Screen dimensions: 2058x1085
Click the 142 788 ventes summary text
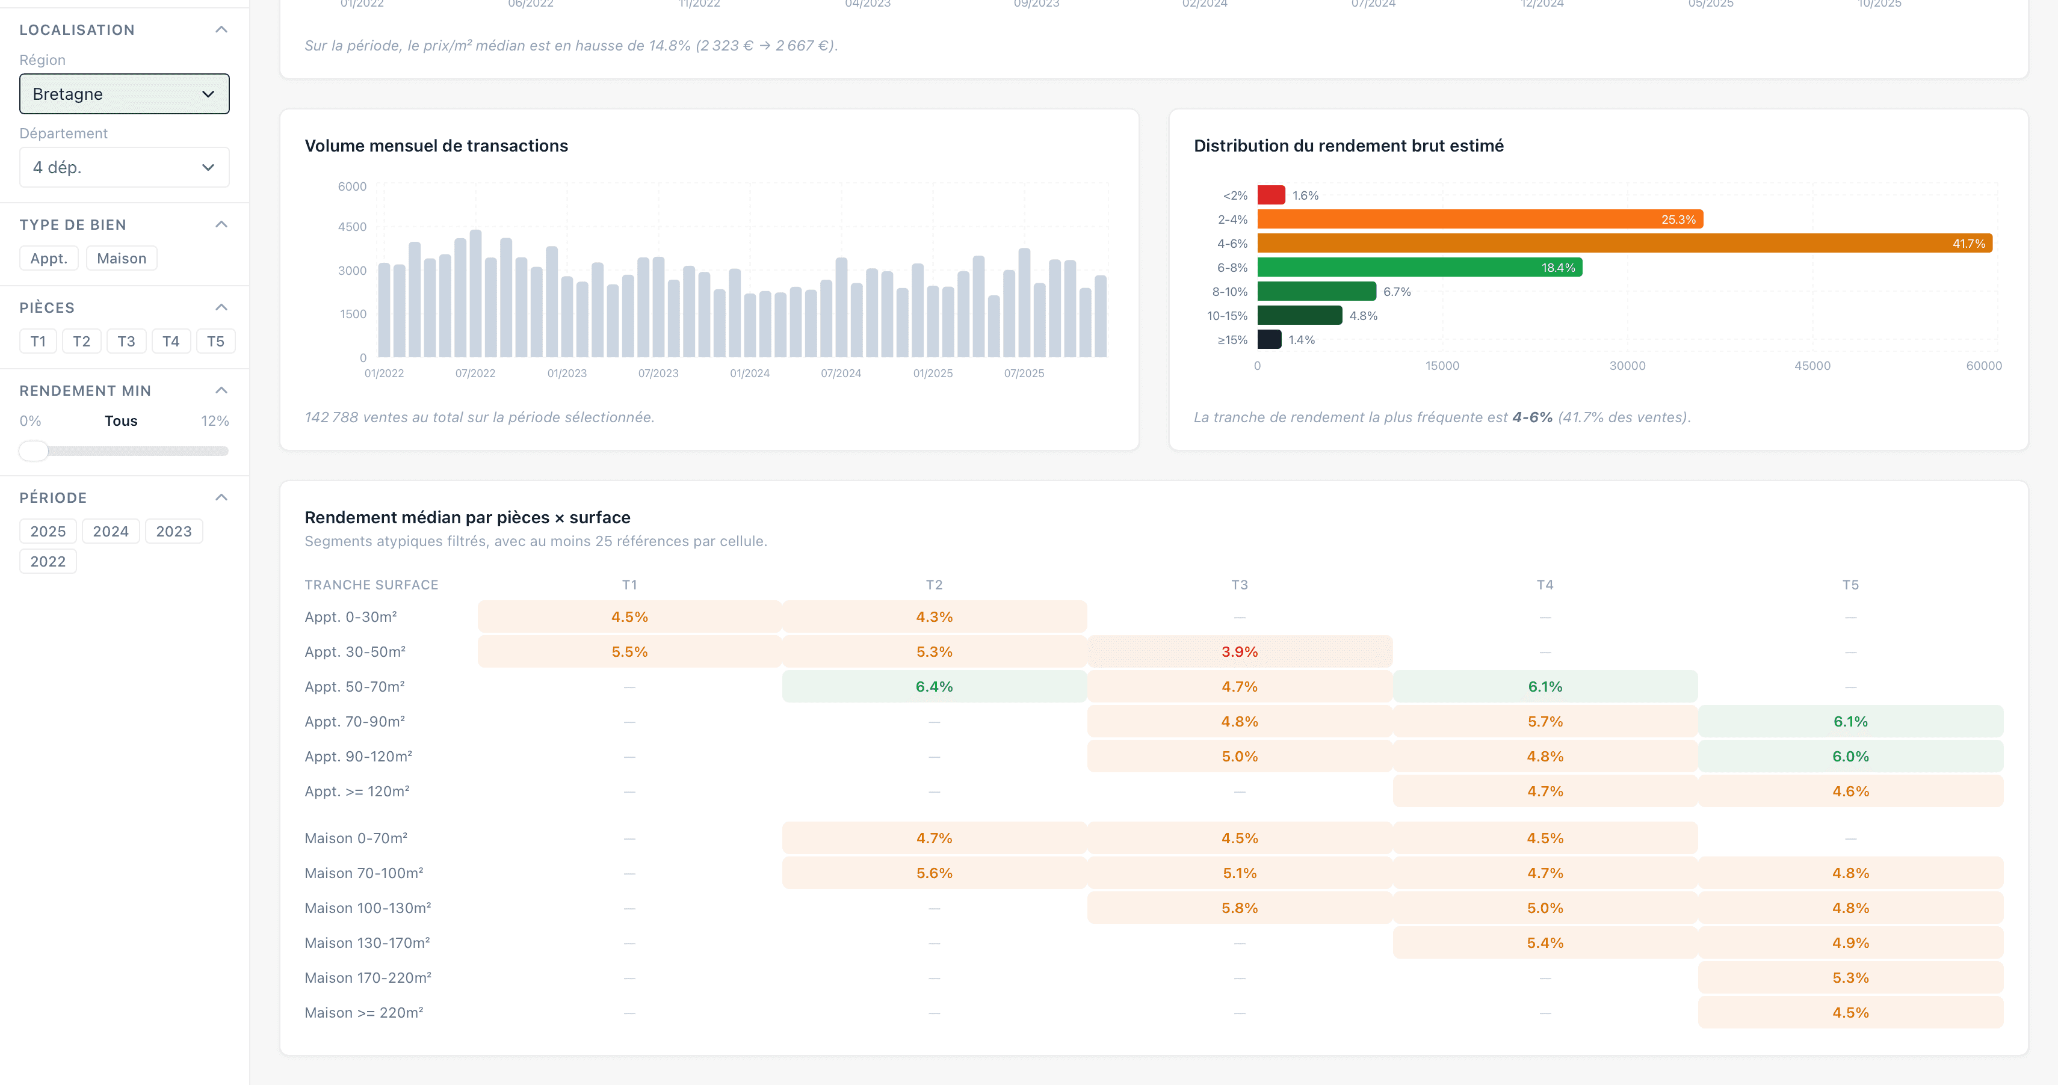(480, 417)
